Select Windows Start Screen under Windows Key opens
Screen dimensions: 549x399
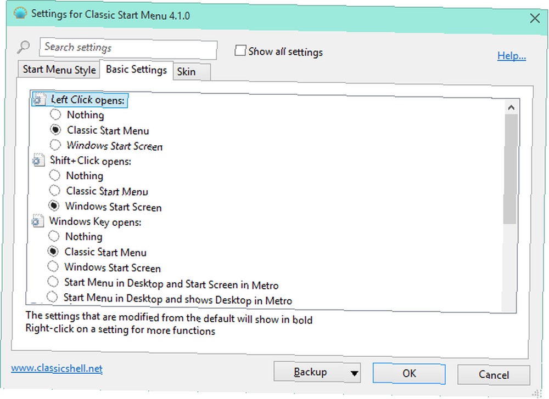coord(53,266)
